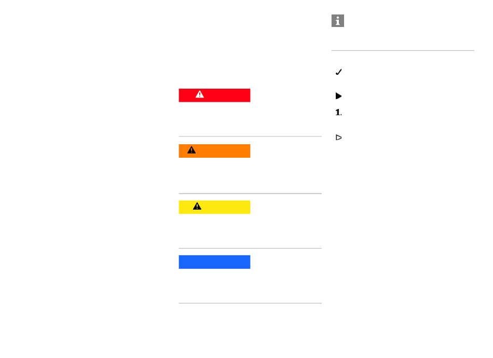Viewport: 493px width, 358px height.
Task: Pick the orange warning banner background
Action: pos(214,151)
